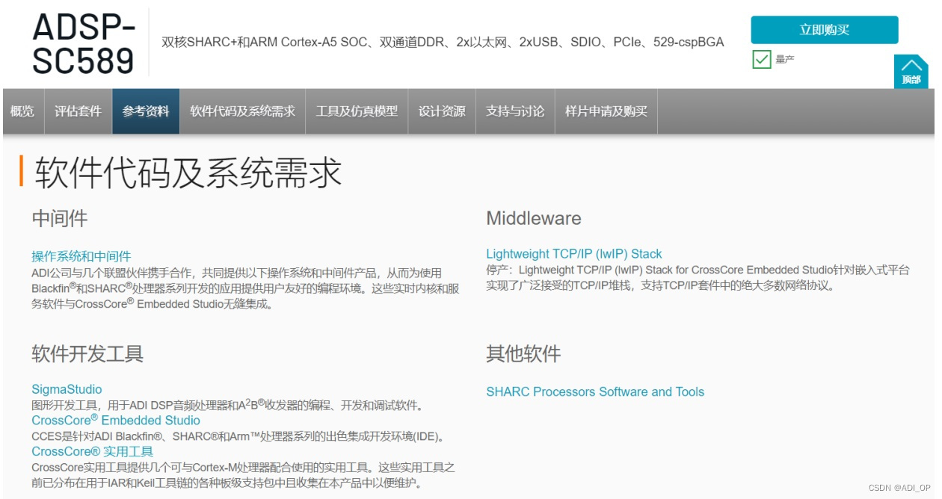
Task: Open the CrossCore® 实用工具 link
Action: [92, 451]
